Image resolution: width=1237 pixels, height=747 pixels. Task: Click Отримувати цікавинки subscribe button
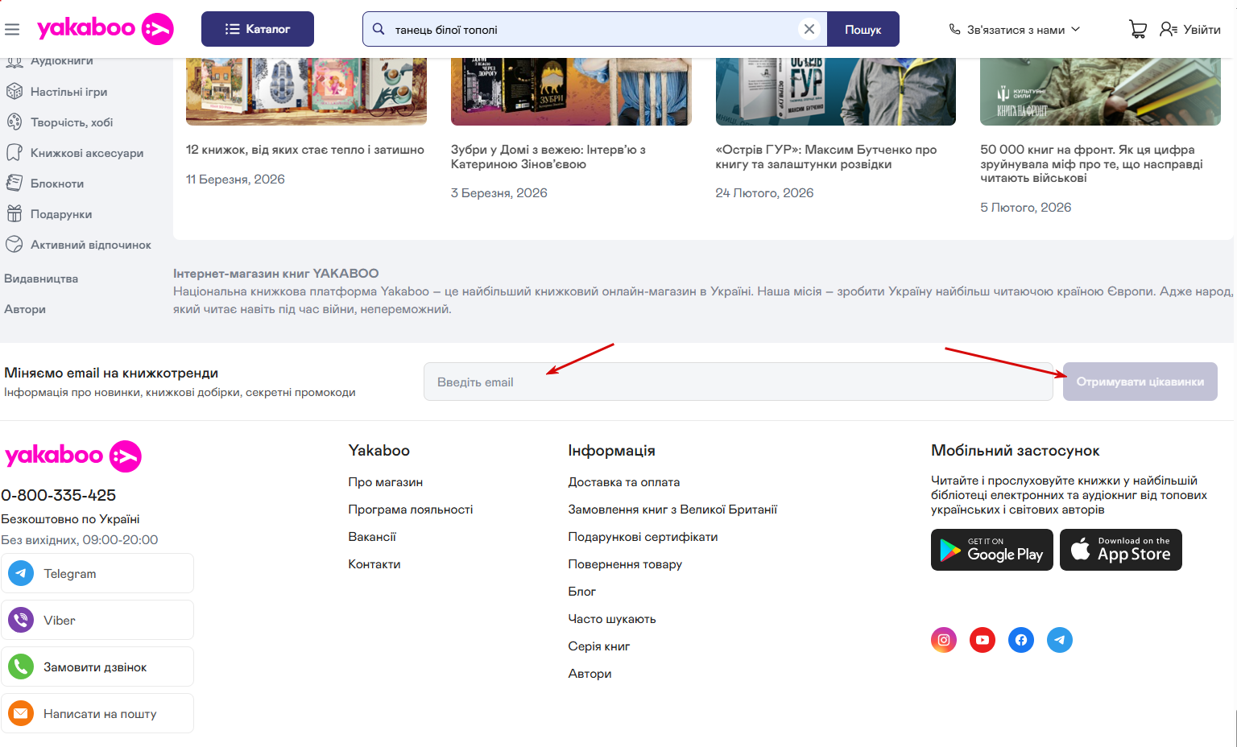(1140, 382)
